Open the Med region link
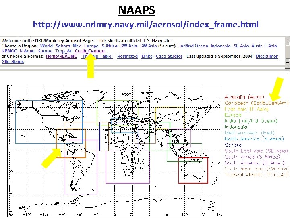Image resolution: width=290 pixels, height=218 pixels. click(77, 46)
